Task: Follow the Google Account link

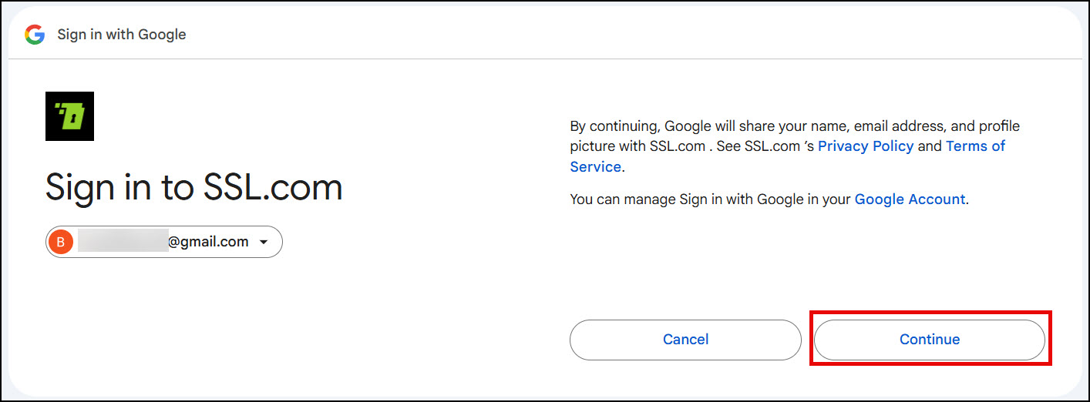Action: click(x=910, y=199)
